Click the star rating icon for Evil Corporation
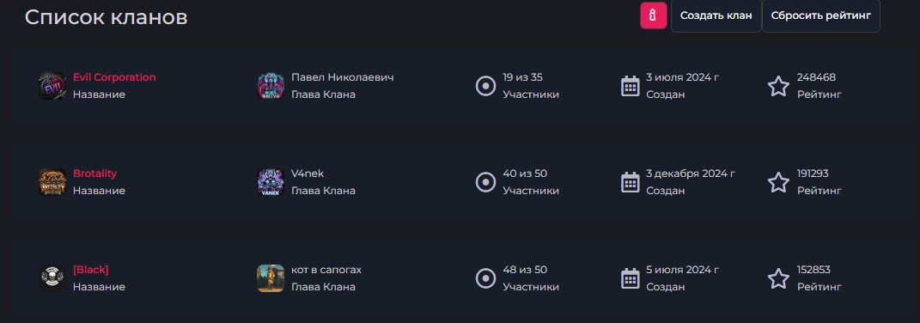This screenshot has height=323, width=920. tap(778, 86)
